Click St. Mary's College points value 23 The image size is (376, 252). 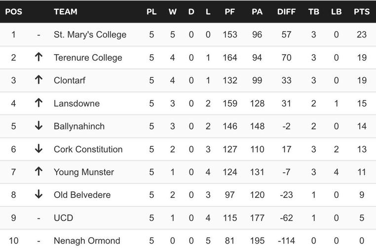point(362,34)
